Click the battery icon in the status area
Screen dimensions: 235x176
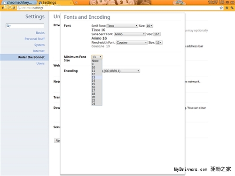pos(232,2)
